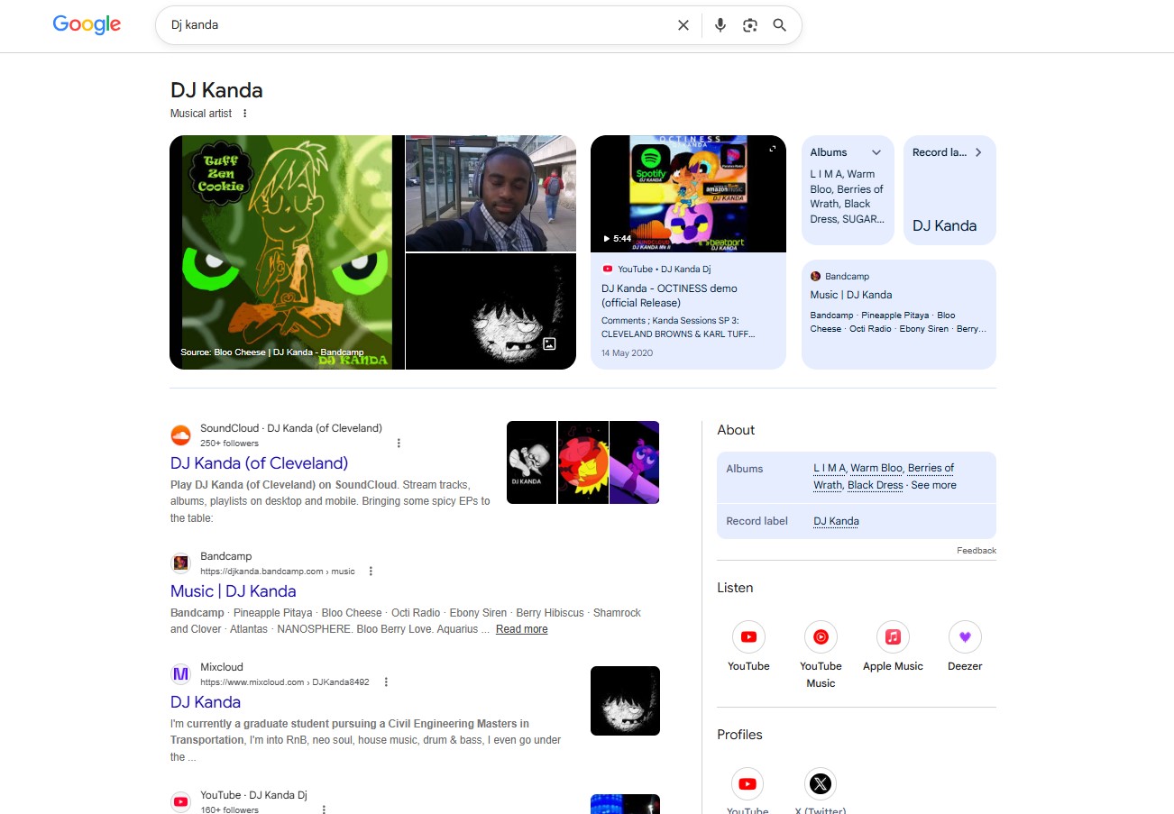Click inside the search input field
The width and height of the screenshot is (1174, 814).
tap(419, 25)
